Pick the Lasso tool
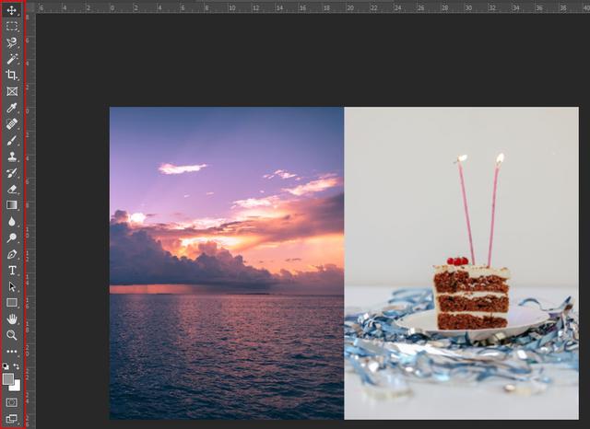This screenshot has width=590, height=429. tap(12, 42)
